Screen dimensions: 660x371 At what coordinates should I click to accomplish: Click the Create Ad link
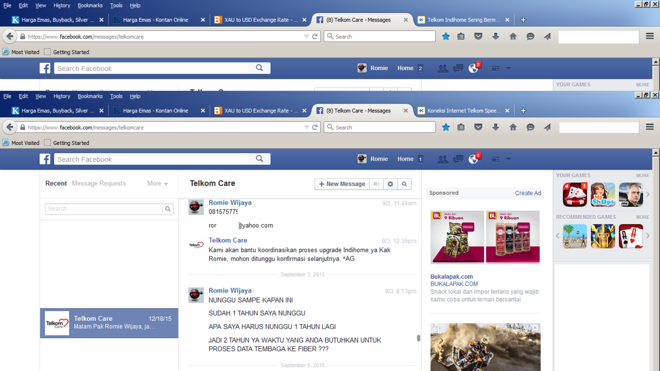(x=528, y=193)
